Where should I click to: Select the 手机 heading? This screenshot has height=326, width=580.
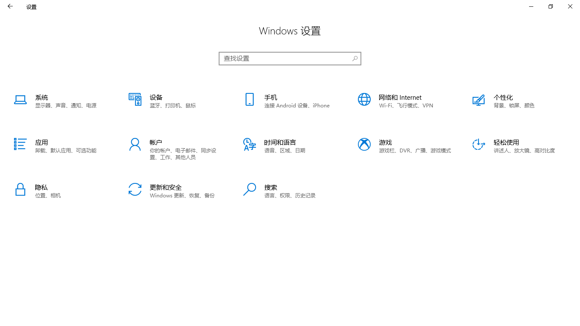pos(271,98)
